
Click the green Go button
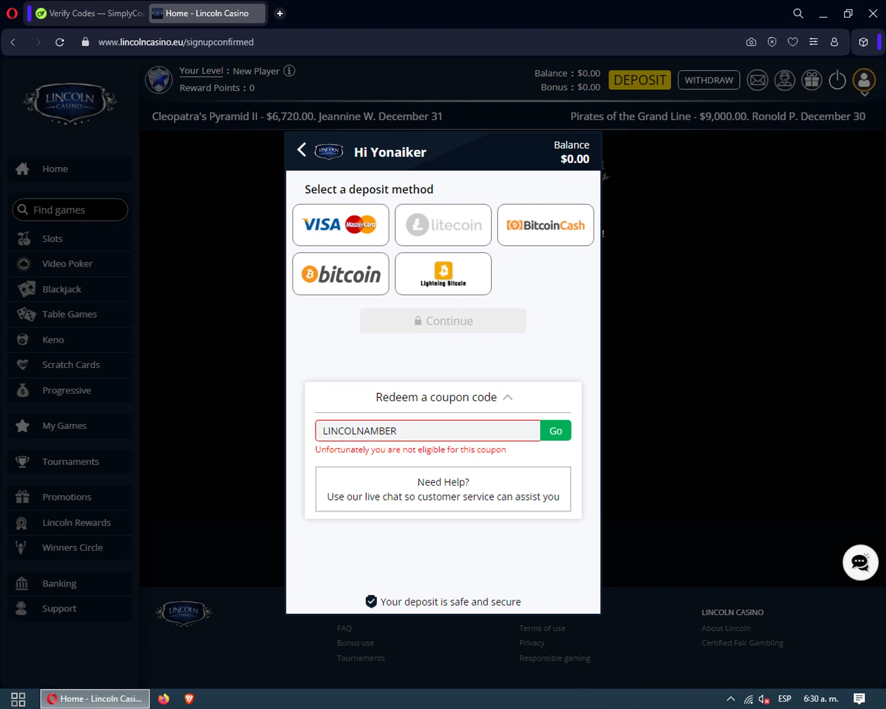point(556,431)
